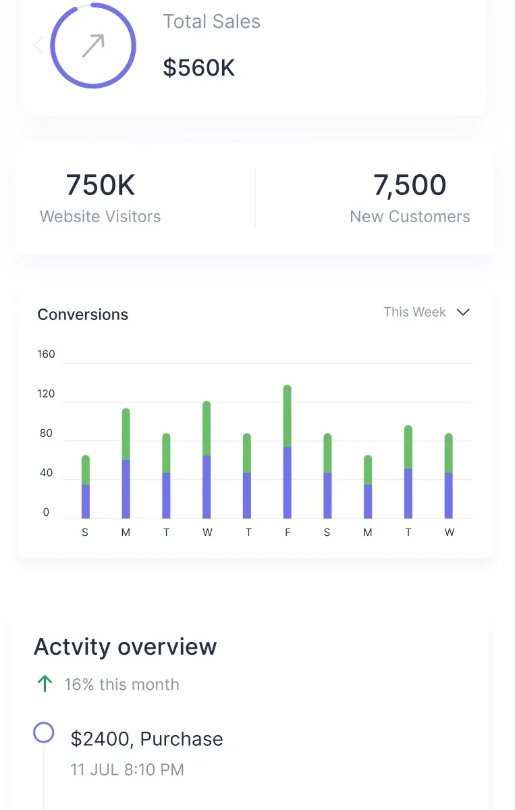
Task: Click the 750K Website Visitors stat
Action: tap(101, 198)
